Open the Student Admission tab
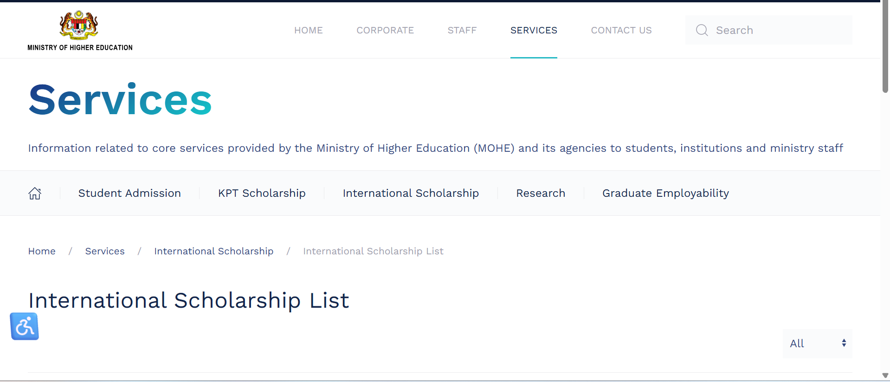The height and width of the screenshot is (382, 890). pyautogui.click(x=129, y=193)
